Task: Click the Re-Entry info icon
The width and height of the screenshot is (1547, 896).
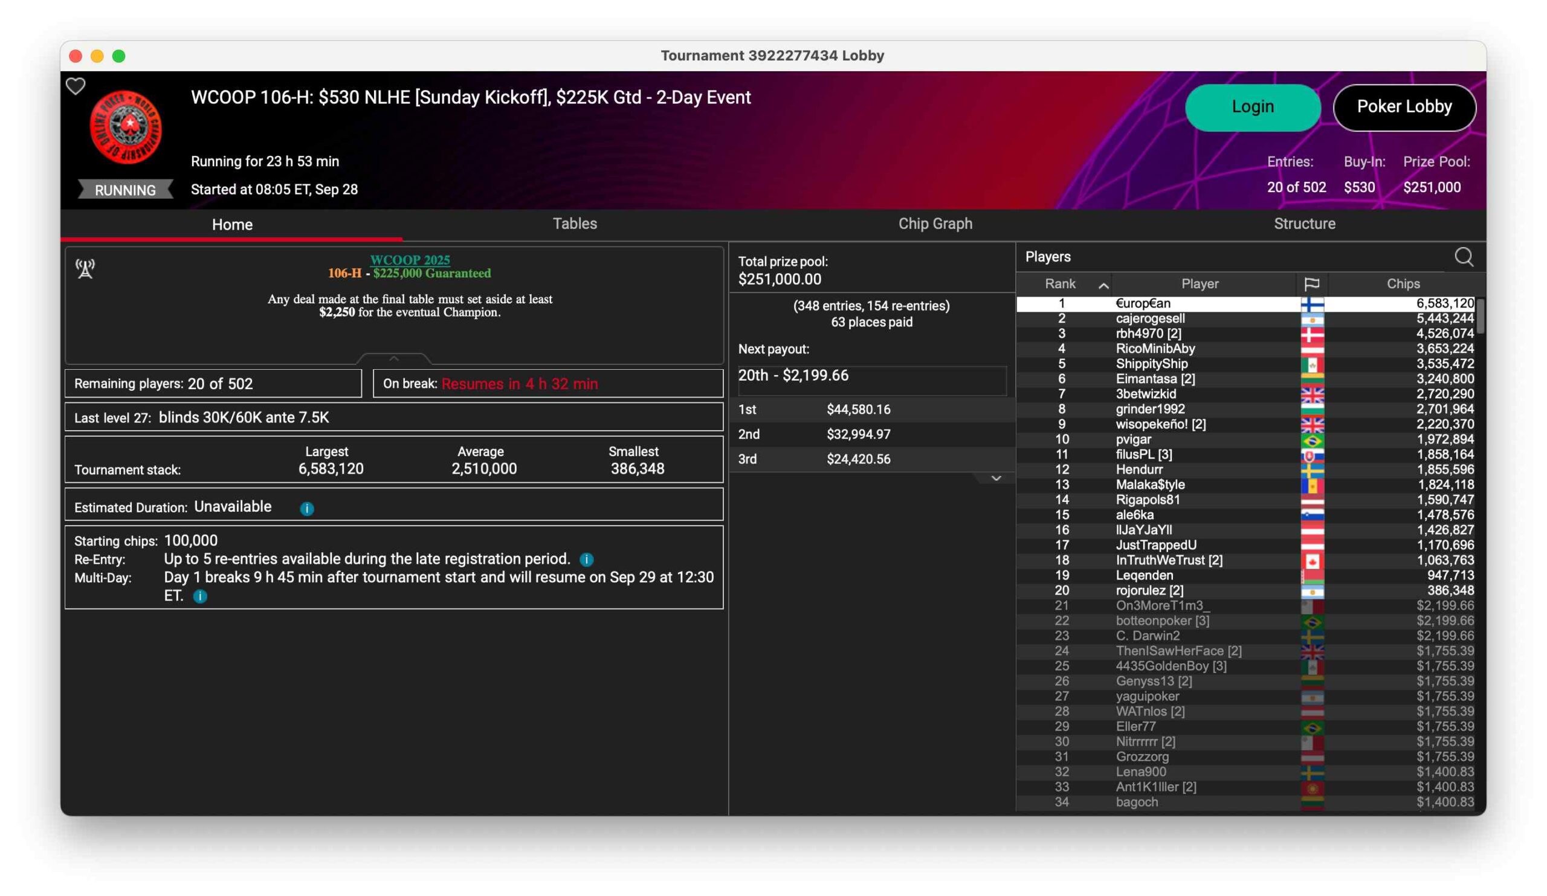Action: coord(586,559)
